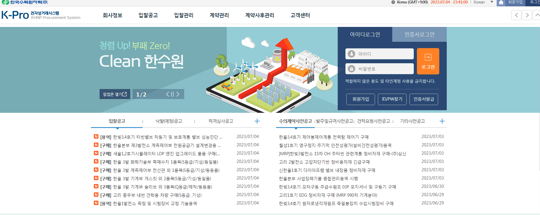540x215 pixels.
Task: Open 월성1호기 영구정지 주기적 안전성평가 notice
Action: coord(335,145)
